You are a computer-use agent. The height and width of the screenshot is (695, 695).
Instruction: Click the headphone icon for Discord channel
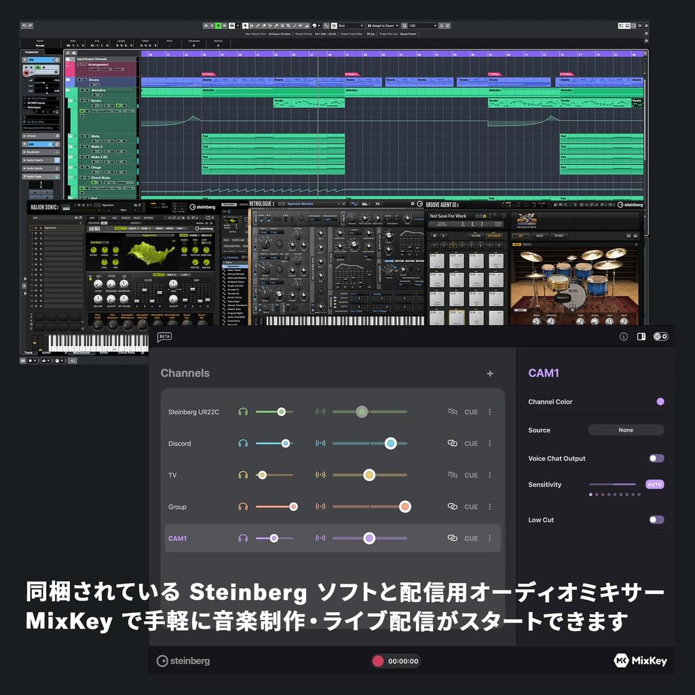point(243,443)
